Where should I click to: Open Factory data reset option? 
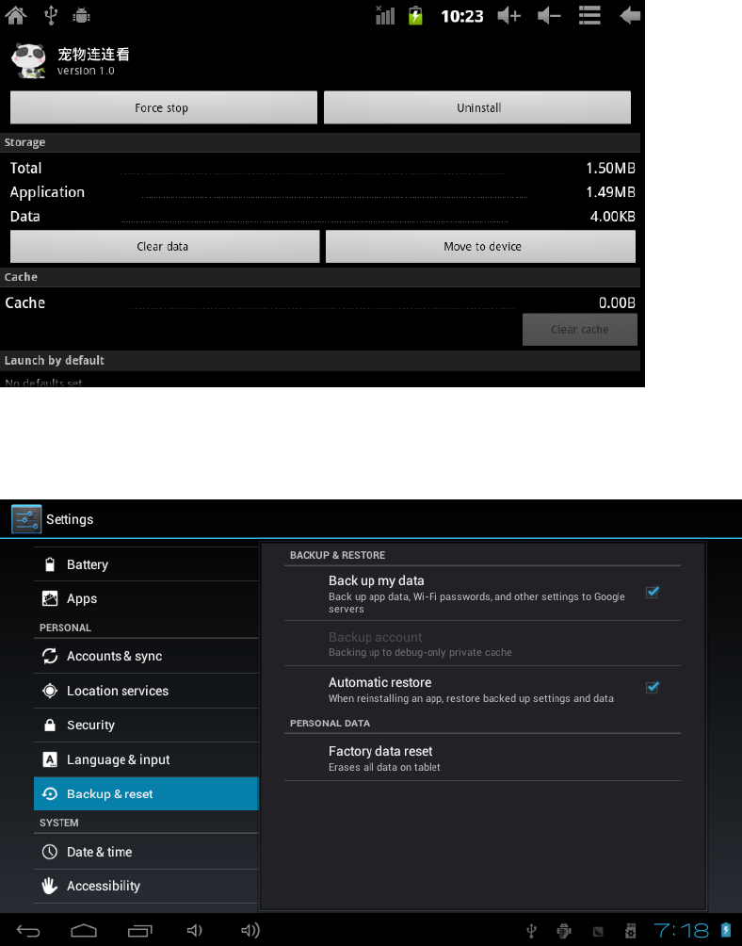tap(482, 758)
